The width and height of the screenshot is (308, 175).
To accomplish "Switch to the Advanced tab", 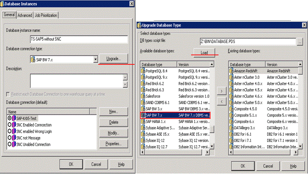I will pos(25,15).
